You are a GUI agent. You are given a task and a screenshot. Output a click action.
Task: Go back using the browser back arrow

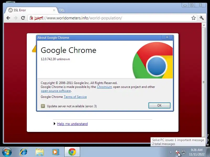pos(8,18)
